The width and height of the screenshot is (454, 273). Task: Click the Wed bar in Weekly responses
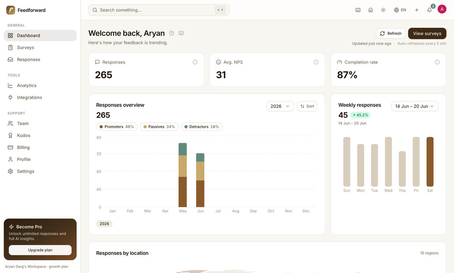tap(388, 162)
